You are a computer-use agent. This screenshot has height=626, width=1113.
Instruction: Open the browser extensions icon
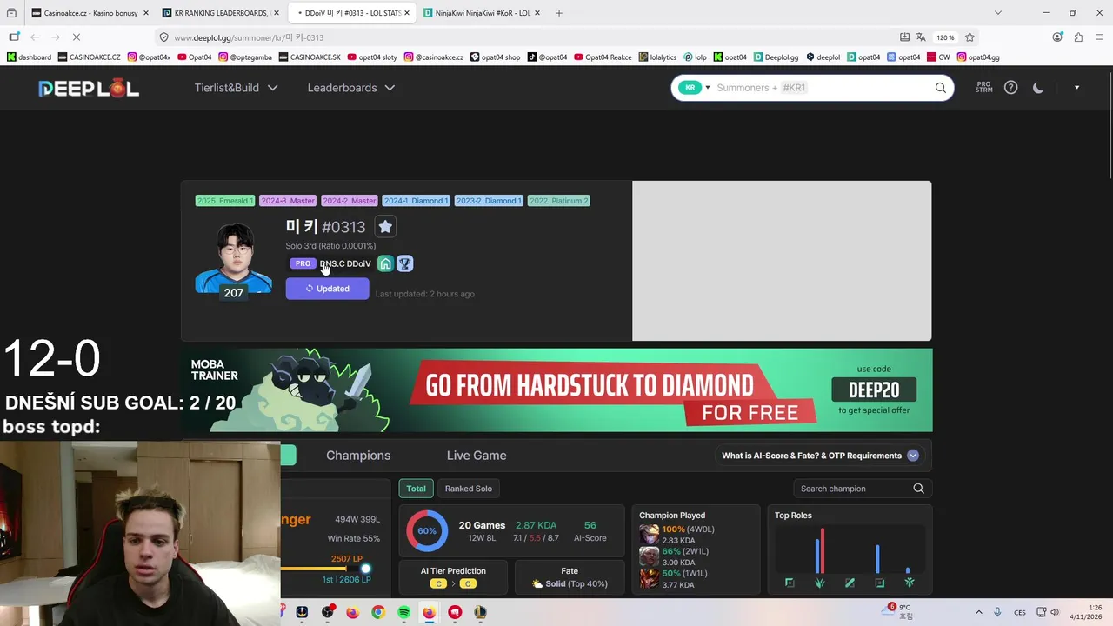[1078, 37]
